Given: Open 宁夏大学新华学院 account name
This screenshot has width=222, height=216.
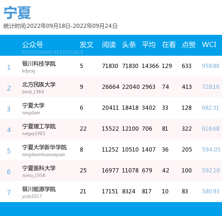Looking at the screenshot, I should [44, 147].
